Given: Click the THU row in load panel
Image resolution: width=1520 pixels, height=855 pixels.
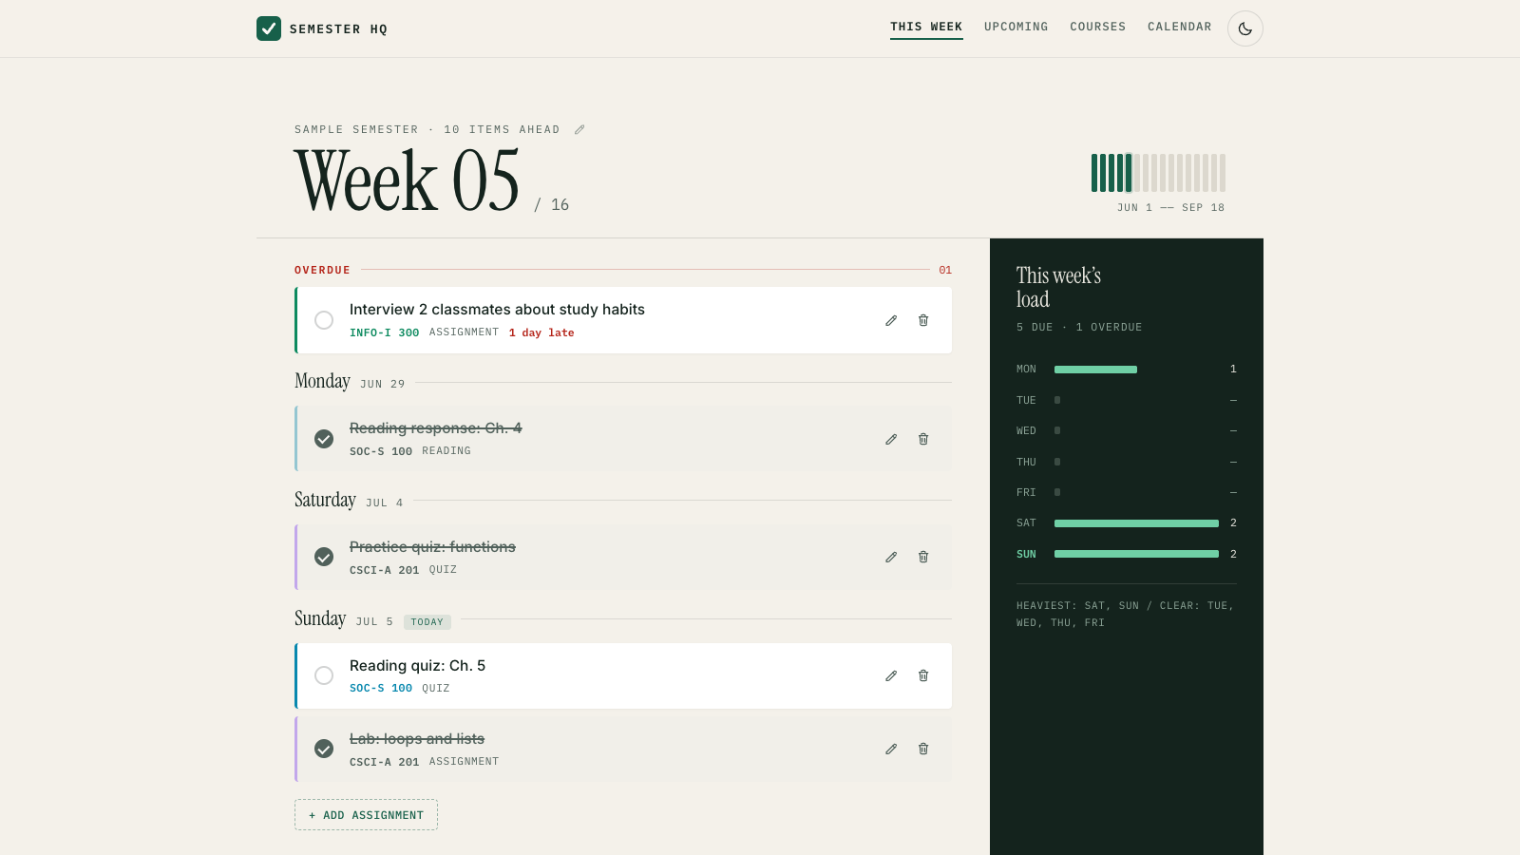Looking at the screenshot, I should (x=1127, y=462).
